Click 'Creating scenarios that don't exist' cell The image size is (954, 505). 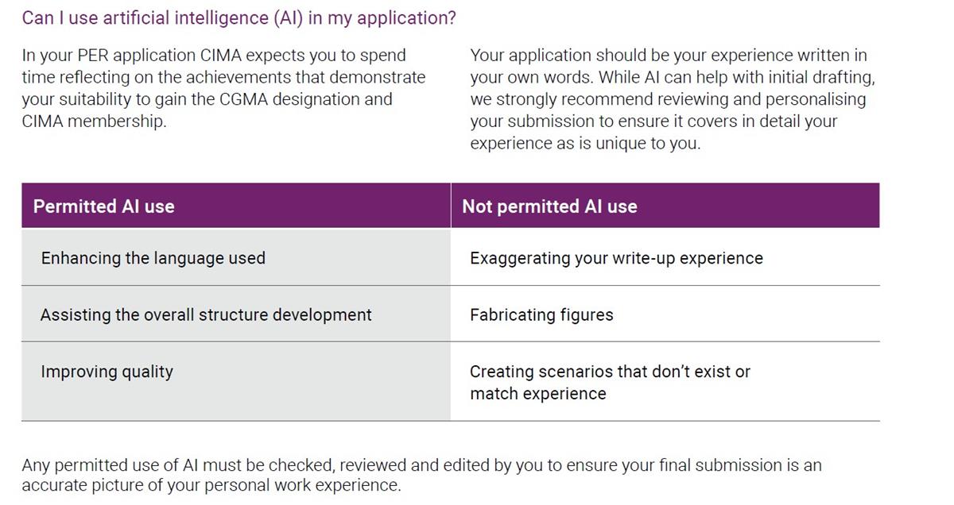[x=665, y=381]
